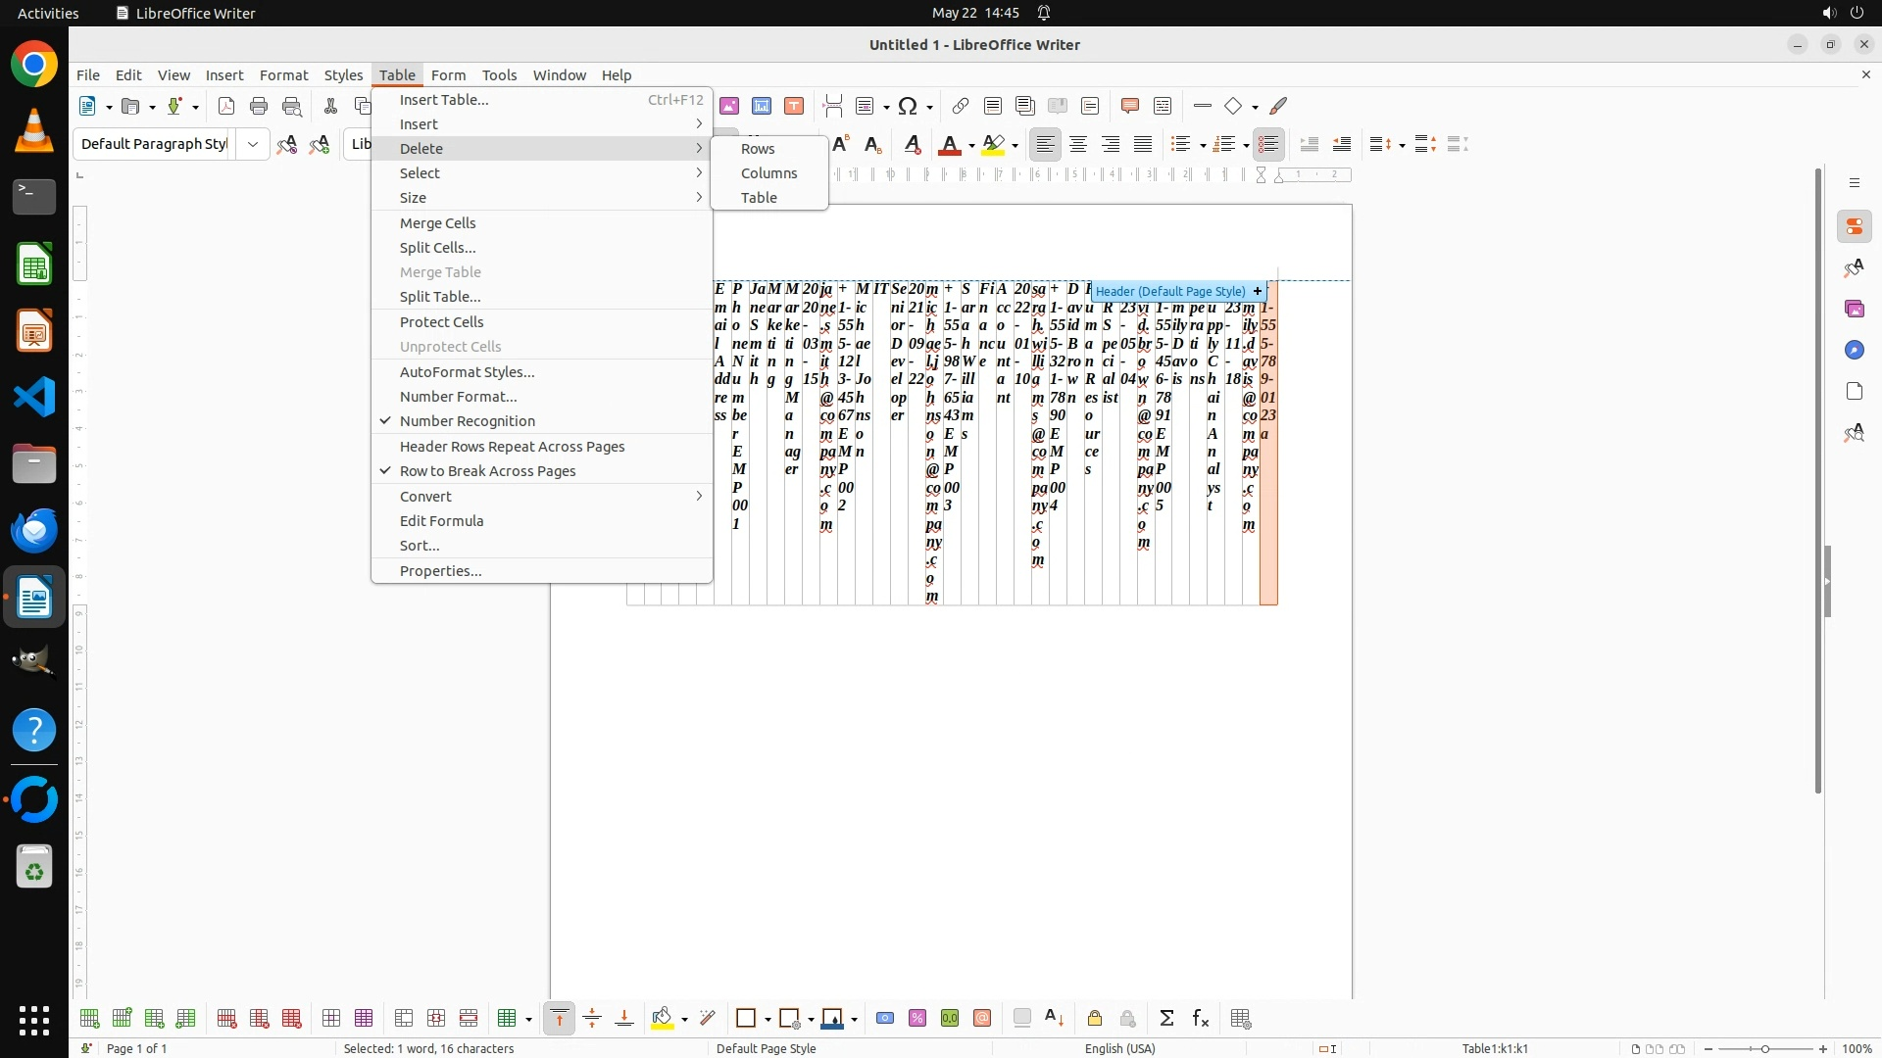
Task: Choose Columns from the Delete submenu
Action: pyautogui.click(x=768, y=173)
